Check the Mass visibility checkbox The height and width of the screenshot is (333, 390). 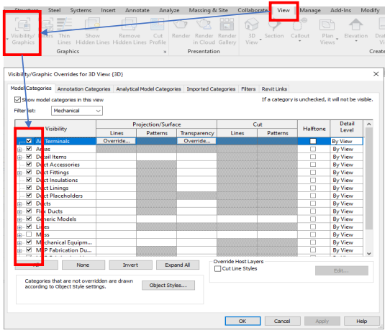(x=29, y=234)
